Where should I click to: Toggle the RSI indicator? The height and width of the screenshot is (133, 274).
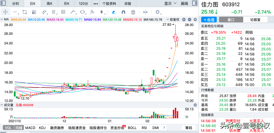[144, 128]
